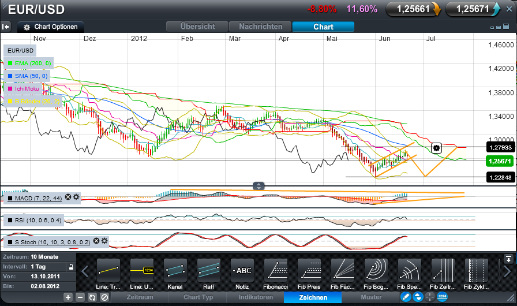Remove the S Stoch indicator
This screenshot has height=306, width=517.
pos(96,241)
